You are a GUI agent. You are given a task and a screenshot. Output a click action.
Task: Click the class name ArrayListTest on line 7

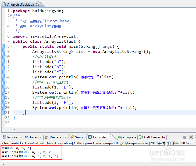click(x=60, y=41)
